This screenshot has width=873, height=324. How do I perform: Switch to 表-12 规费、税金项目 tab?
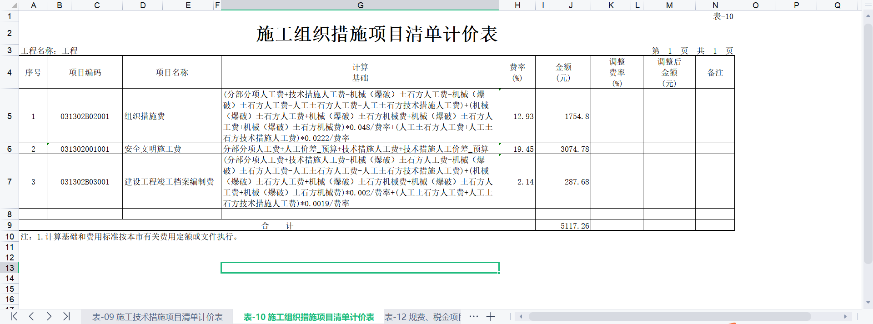click(423, 317)
